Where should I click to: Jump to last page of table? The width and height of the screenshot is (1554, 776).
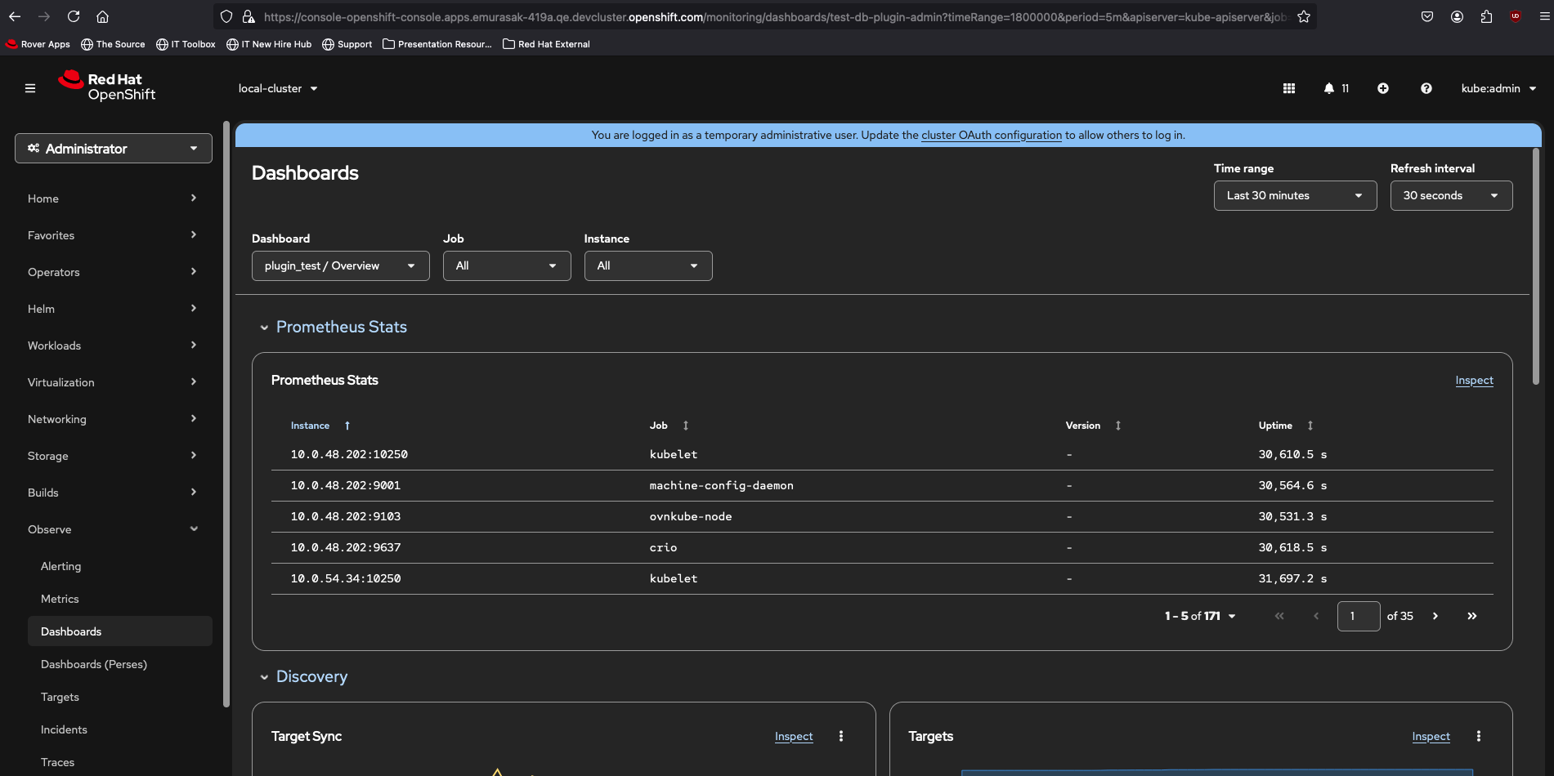(1472, 616)
